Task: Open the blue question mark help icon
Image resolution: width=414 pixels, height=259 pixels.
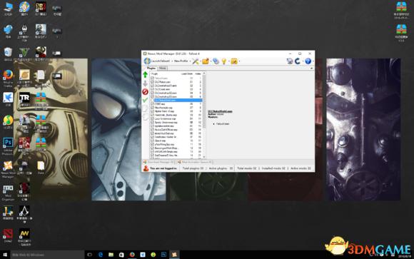Action: coord(308,61)
